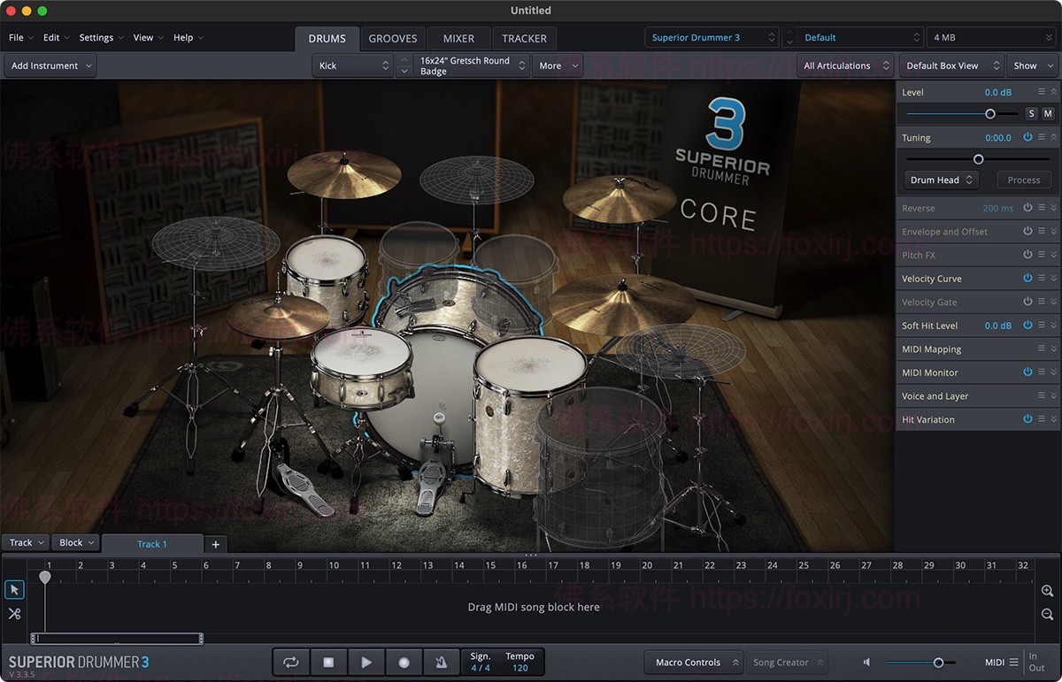The width and height of the screenshot is (1062, 682).
Task: Click the Process button in the Tuning section
Action: (x=1023, y=180)
